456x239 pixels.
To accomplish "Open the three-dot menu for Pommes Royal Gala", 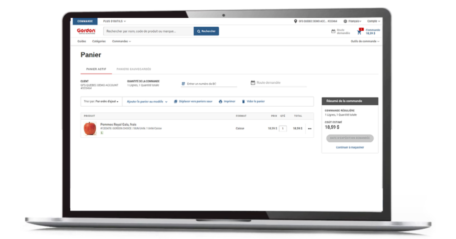I will pos(309,128).
